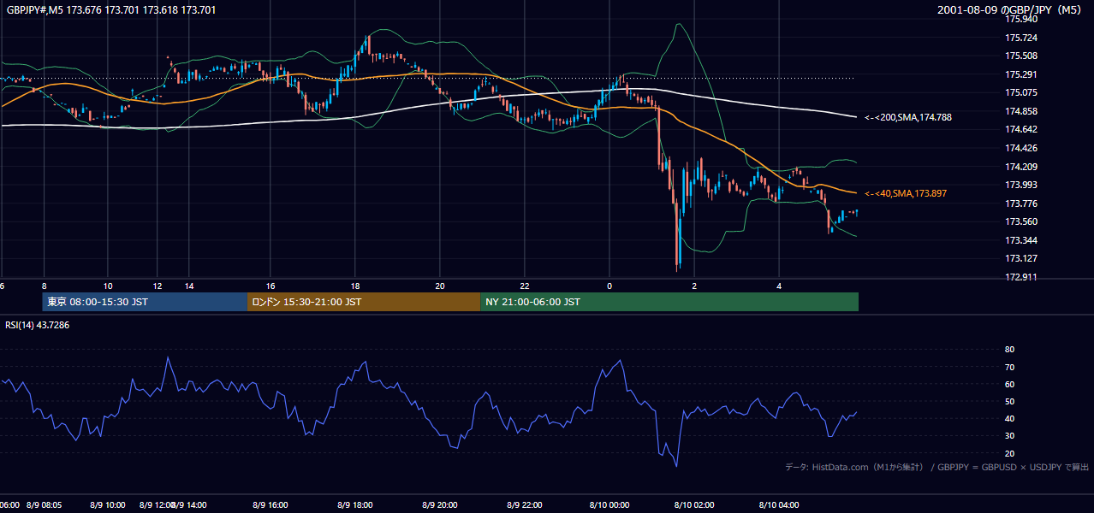1094x513 pixels.
Task: Click hour marker 0 on upper time axis
Action: click(x=609, y=286)
